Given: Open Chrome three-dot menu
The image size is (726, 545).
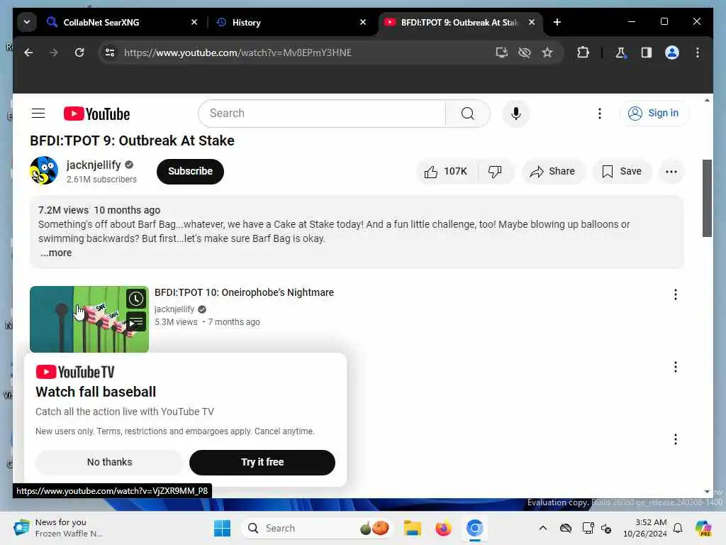Looking at the screenshot, I should [x=698, y=53].
